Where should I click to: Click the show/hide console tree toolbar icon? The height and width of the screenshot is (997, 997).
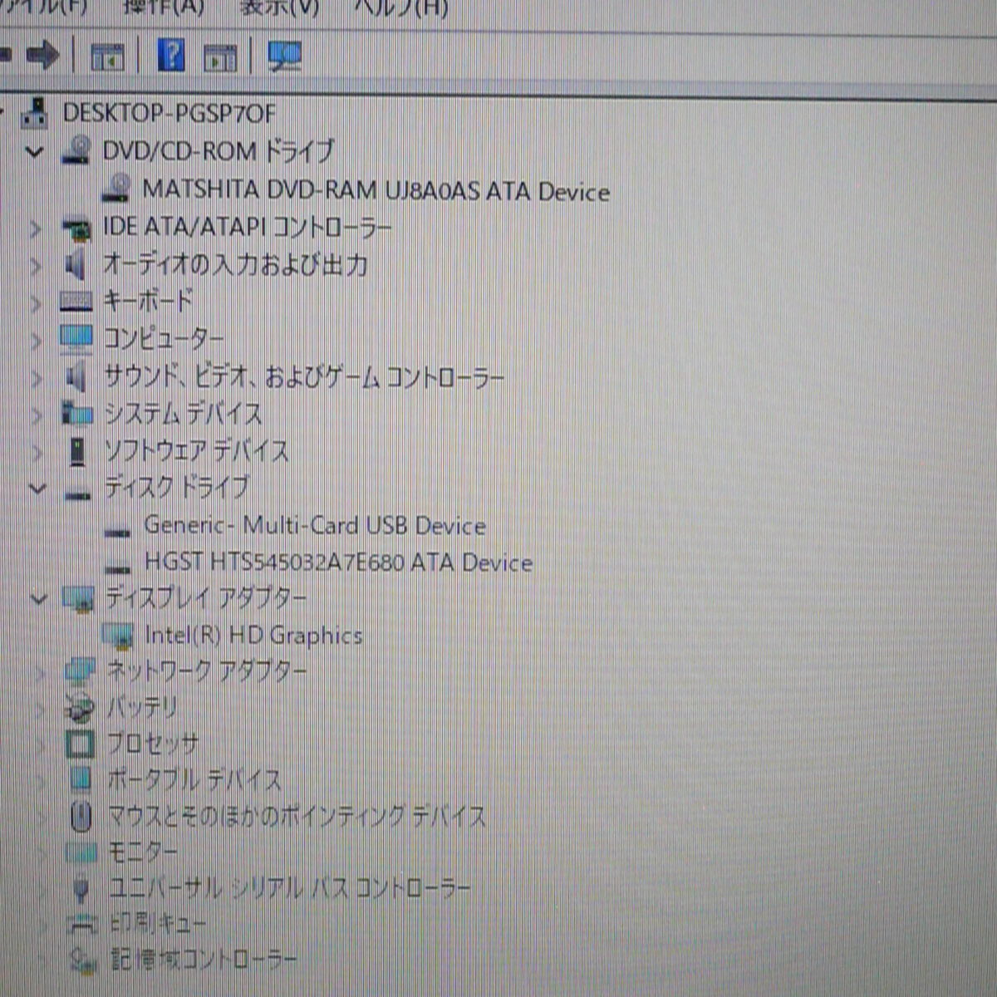pyautogui.click(x=107, y=56)
